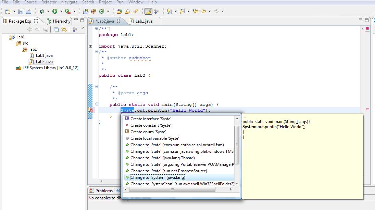Click the Print toolbar icon
This screenshot has height=210, width=375.
pos(28,11)
